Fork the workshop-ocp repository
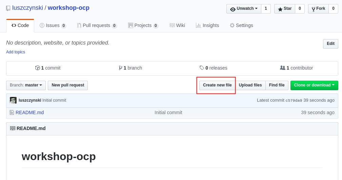 pos(318,9)
